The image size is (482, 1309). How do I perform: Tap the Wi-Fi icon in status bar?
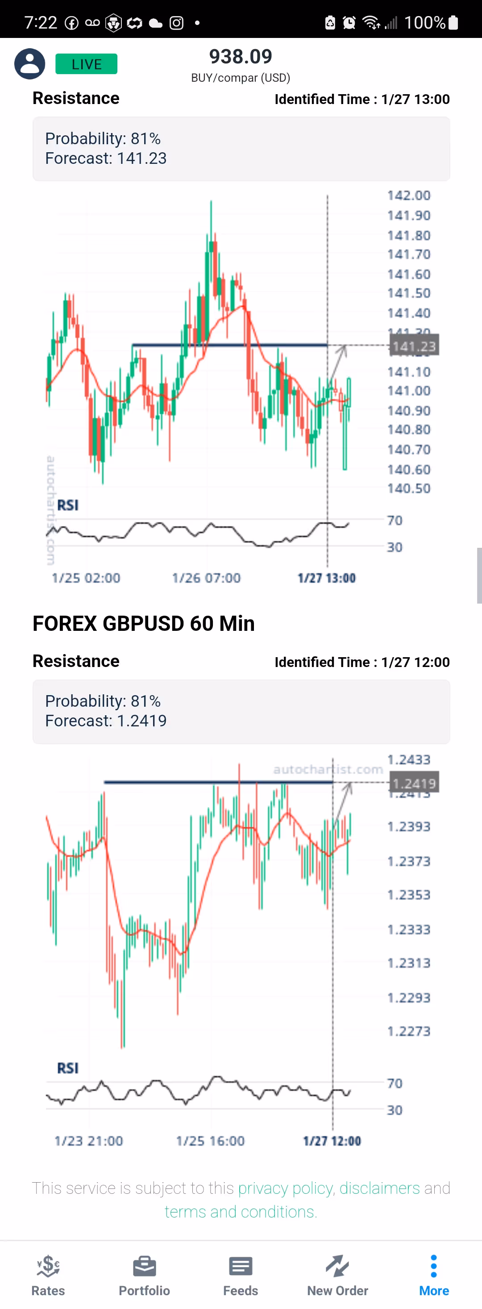pyautogui.click(x=371, y=23)
